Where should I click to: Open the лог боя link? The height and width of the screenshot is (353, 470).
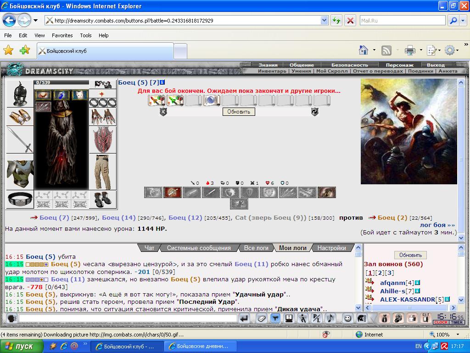click(x=437, y=225)
